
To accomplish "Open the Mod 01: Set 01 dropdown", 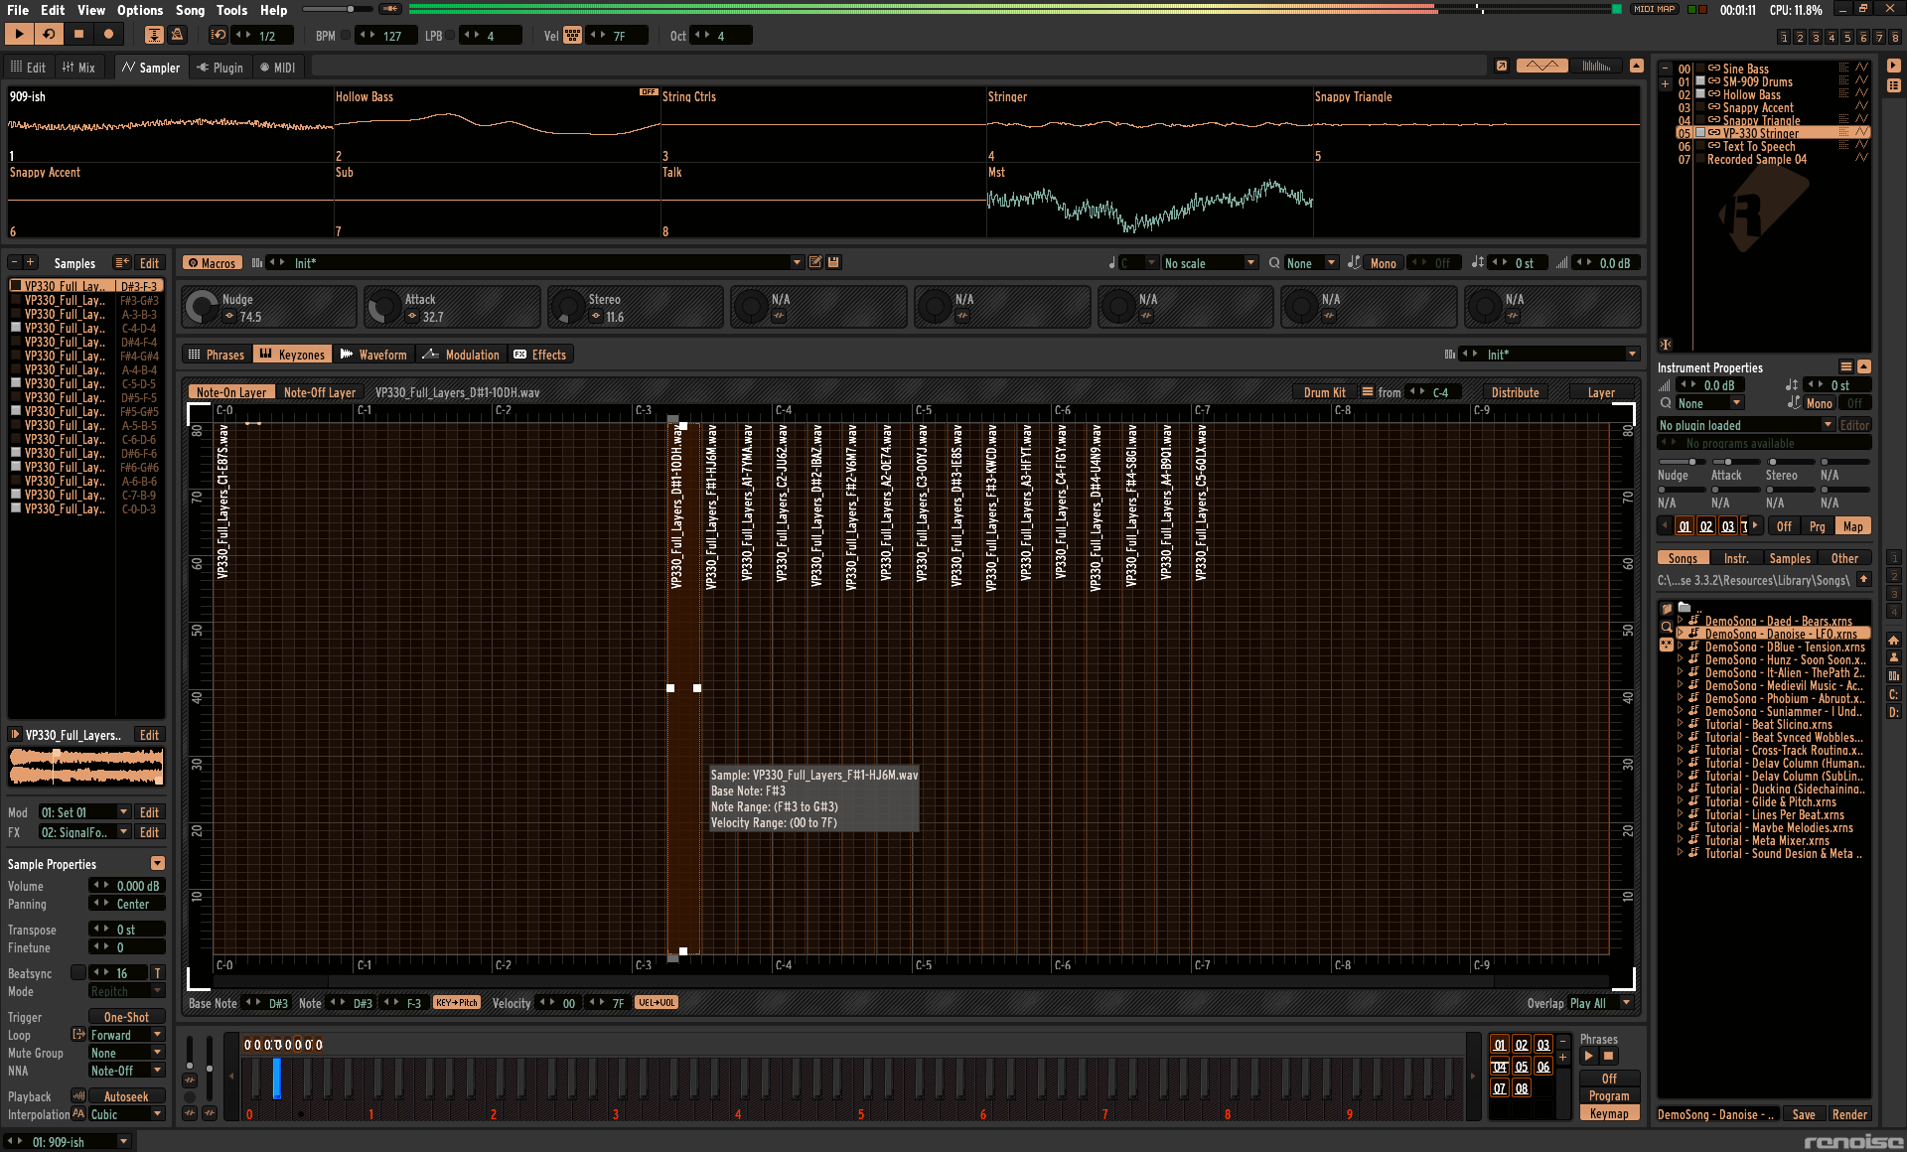I will click(84, 812).
